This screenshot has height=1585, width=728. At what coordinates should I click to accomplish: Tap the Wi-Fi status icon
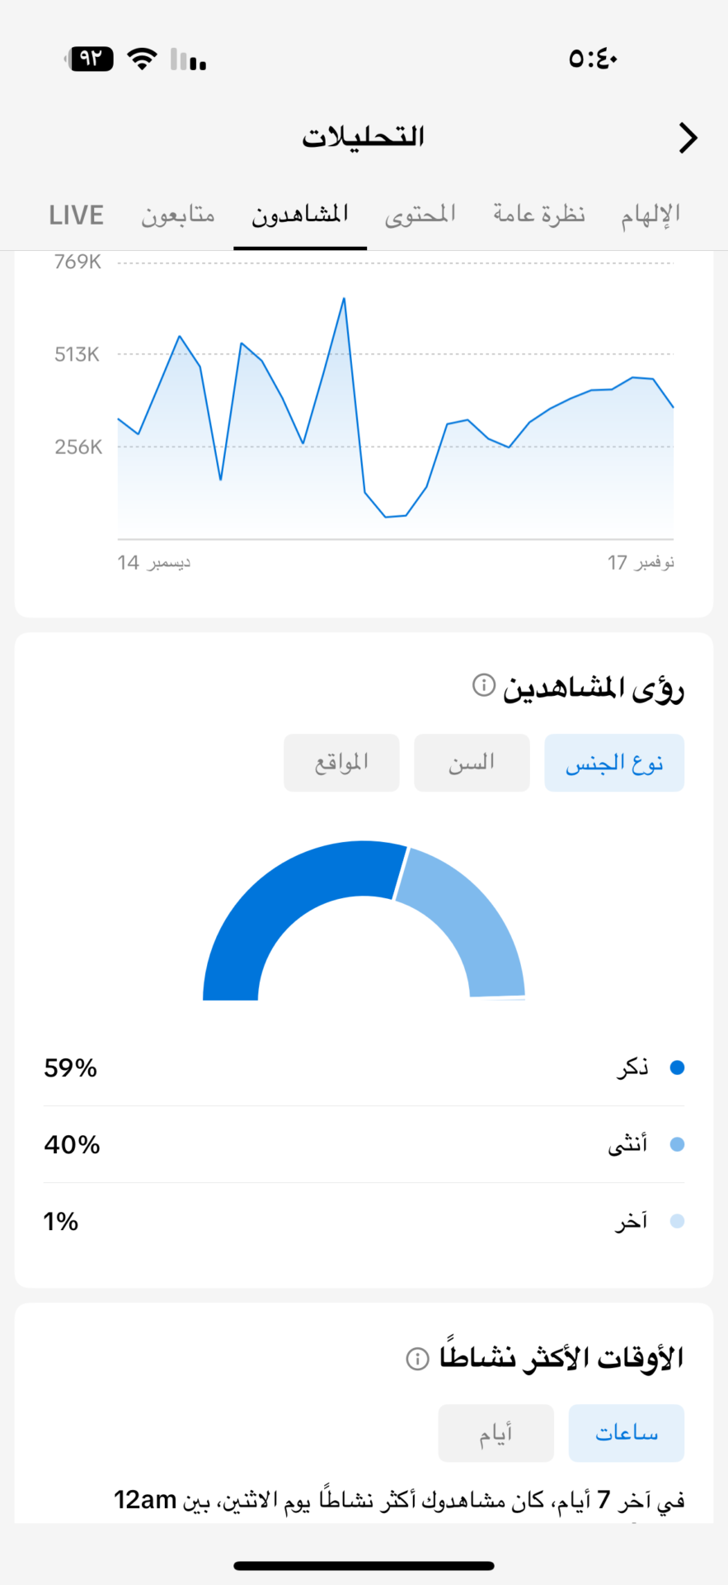point(143,59)
